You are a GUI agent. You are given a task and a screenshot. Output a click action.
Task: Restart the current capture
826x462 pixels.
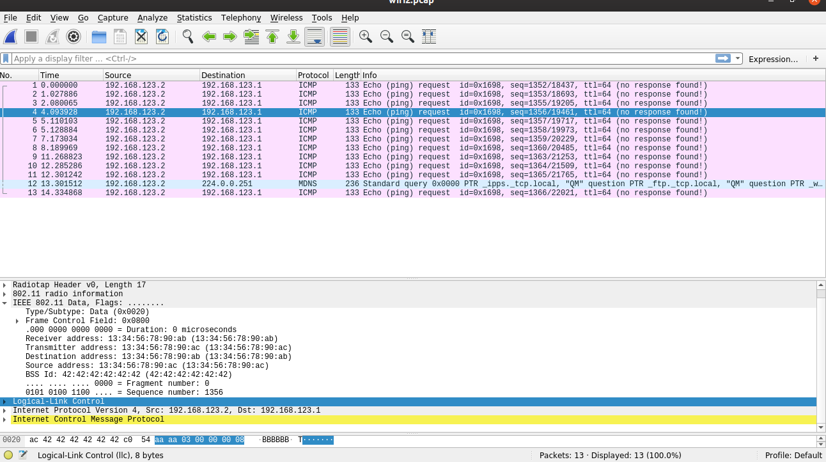[52, 36]
